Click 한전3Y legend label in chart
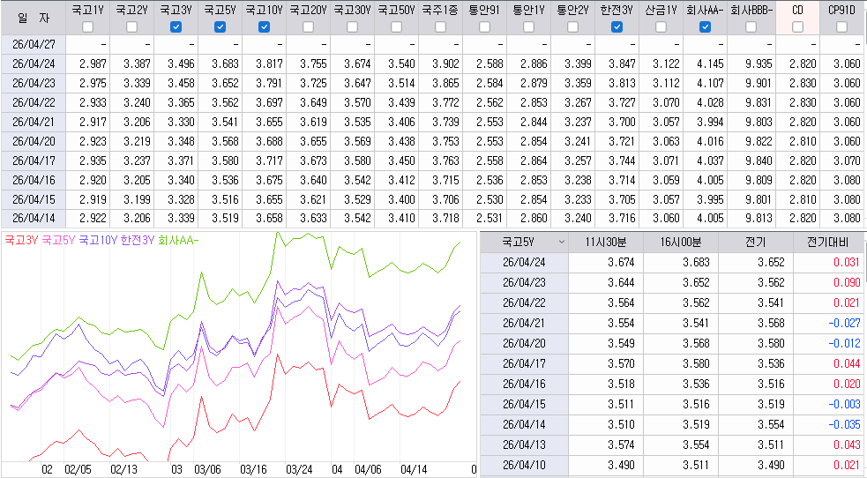This screenshot has height=478, width=867. pos(137,239)
